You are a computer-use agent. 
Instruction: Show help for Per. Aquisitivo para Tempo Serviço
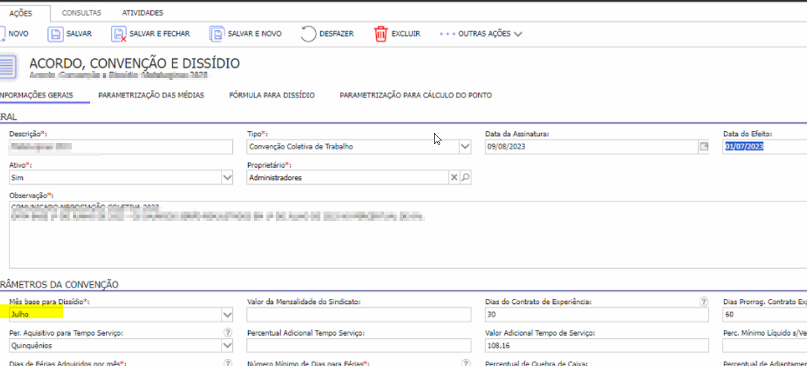[x=228, y=332]
